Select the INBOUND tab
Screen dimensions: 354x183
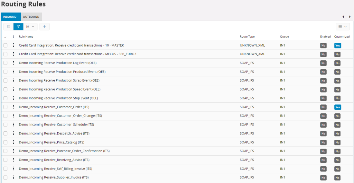(10, 17)
